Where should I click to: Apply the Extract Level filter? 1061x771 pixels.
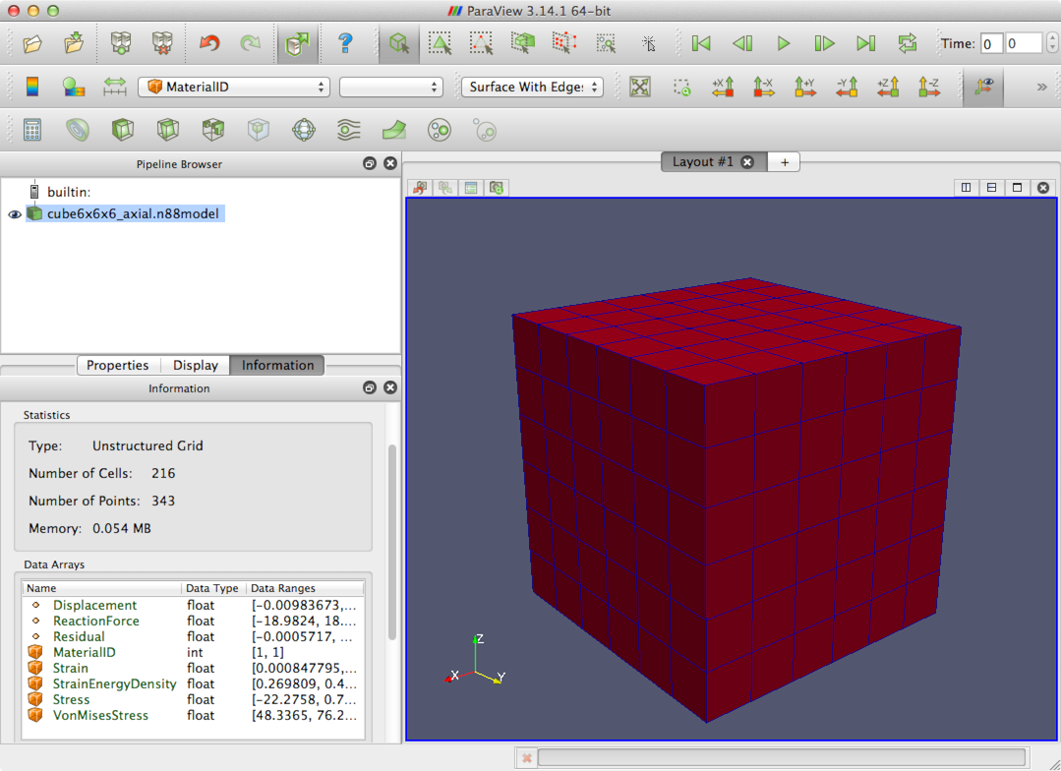pyautogui.click(x=485, y=129)
